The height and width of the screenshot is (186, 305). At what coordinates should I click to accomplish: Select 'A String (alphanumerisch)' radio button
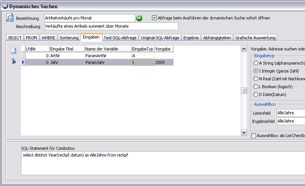coord(256,63)
